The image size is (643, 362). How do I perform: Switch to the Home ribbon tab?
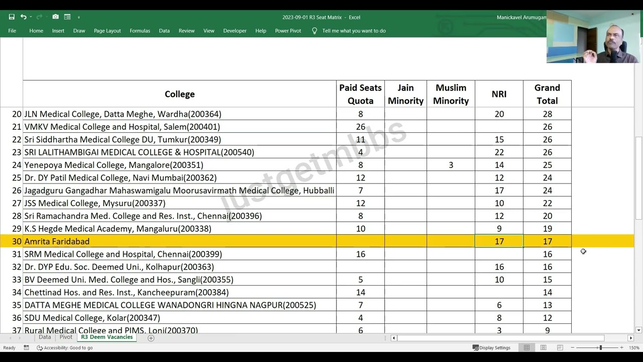(36, 31)
